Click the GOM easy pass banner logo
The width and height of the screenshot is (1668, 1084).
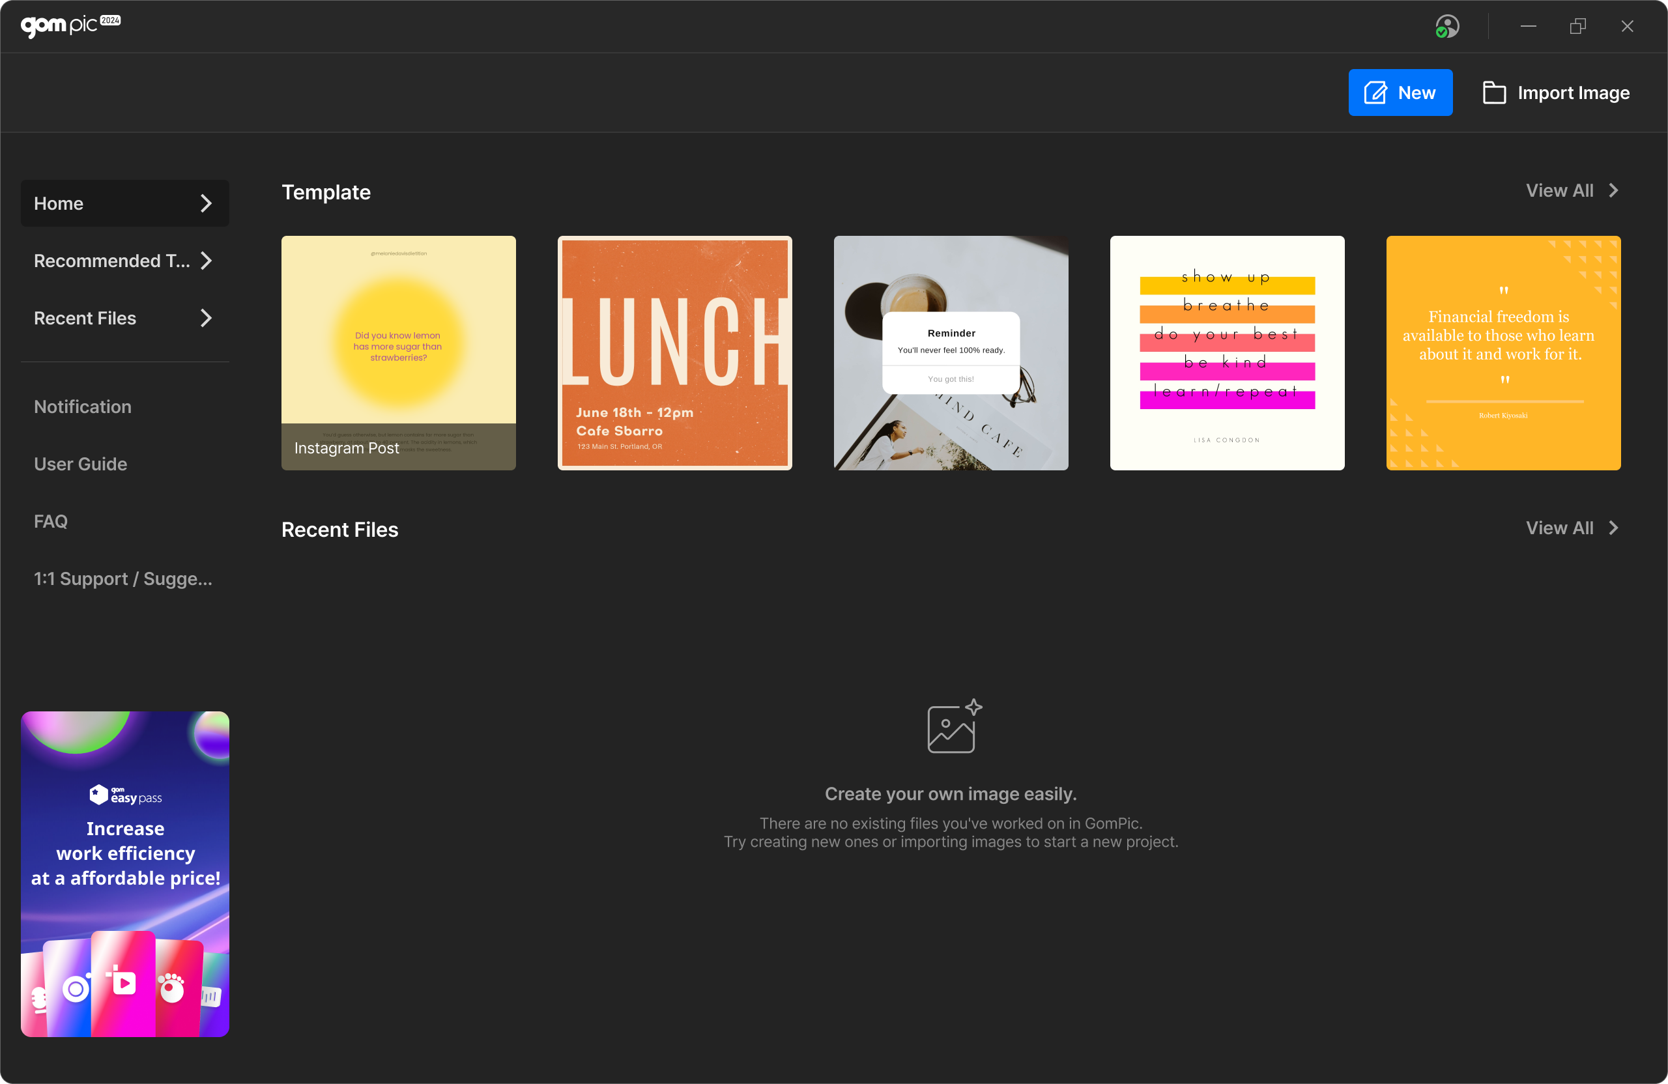tap(126, 795)
